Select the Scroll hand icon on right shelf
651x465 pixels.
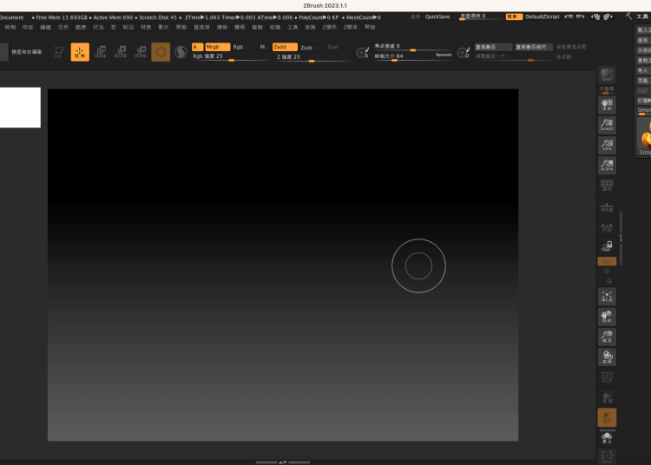[x=607, y=104]
